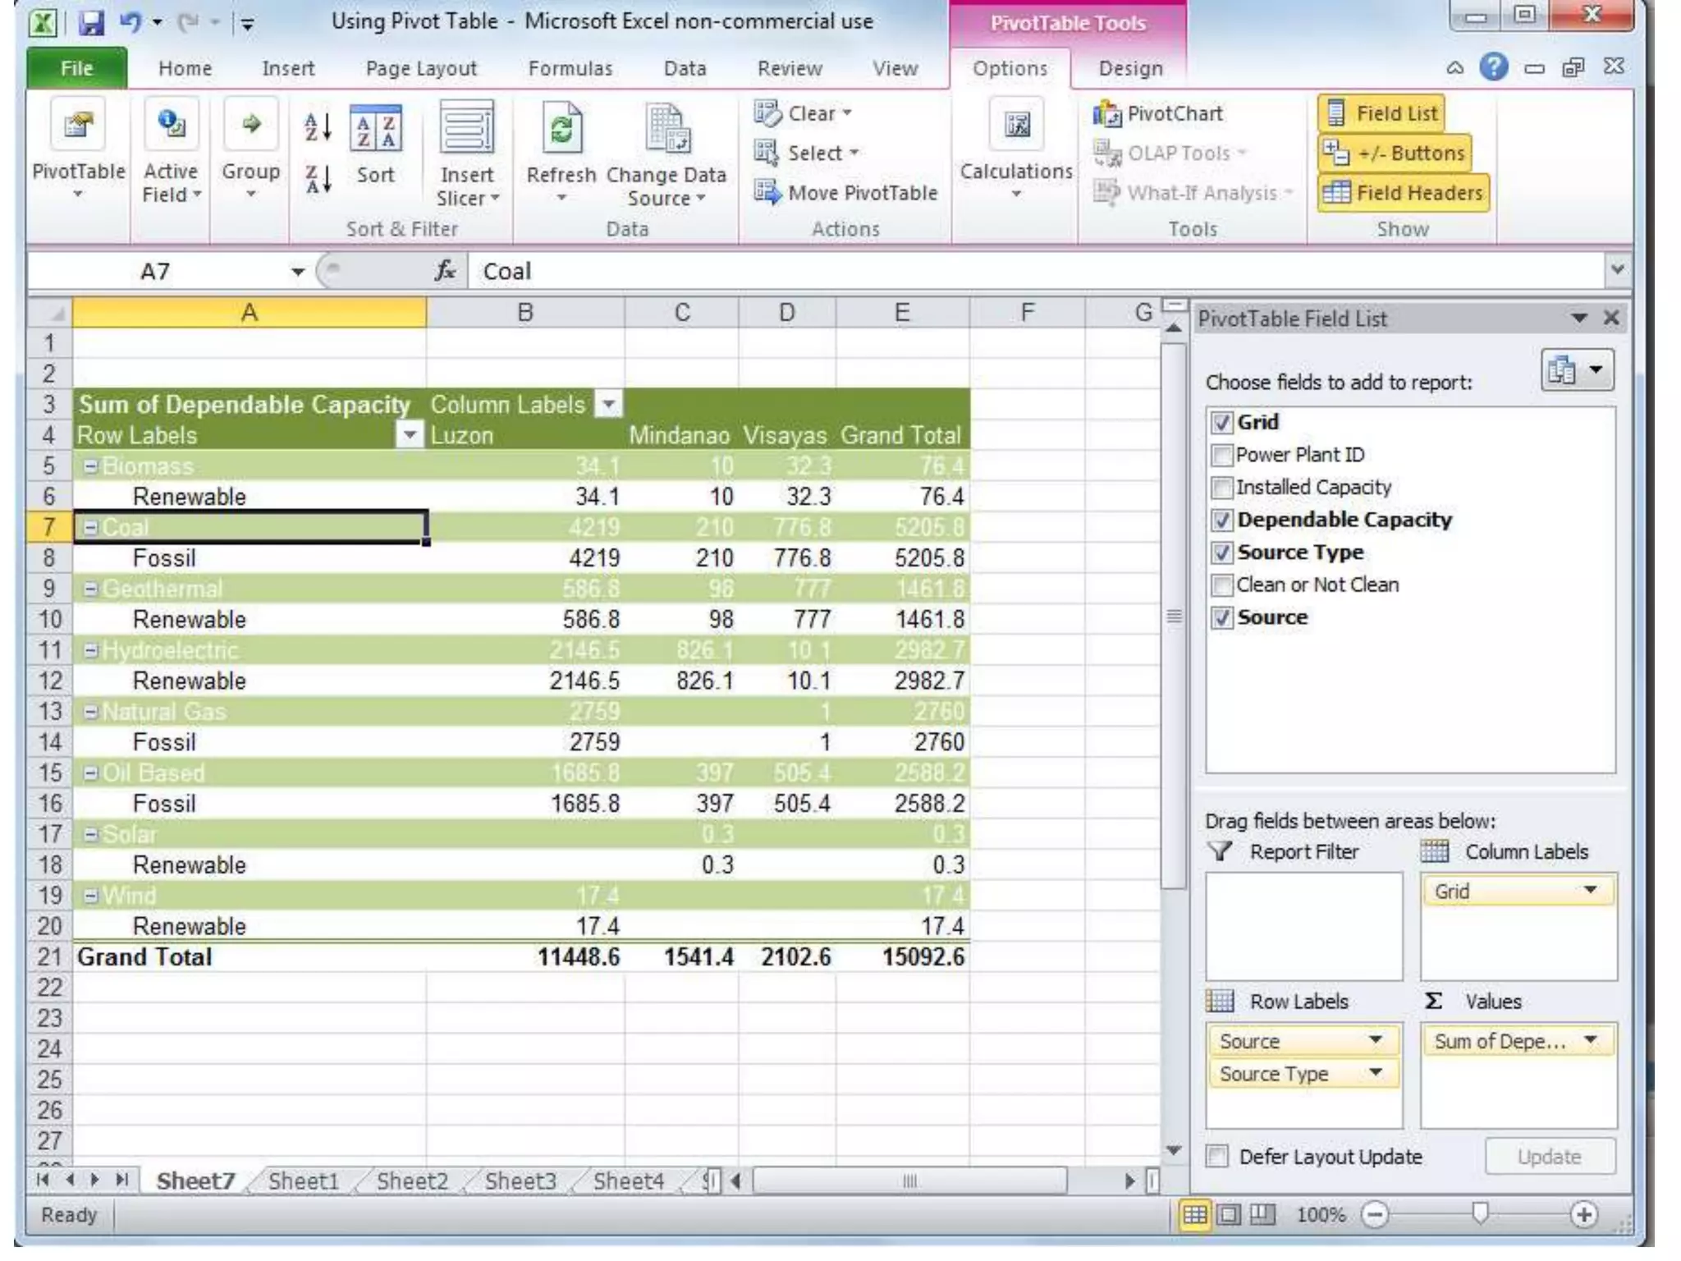Enable Defer Layout Update checkbox
1681x1261 pixels.
[1217, 1156]
